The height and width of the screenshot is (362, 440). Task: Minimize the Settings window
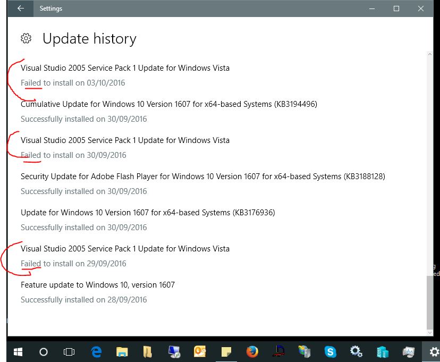[372, 9]
